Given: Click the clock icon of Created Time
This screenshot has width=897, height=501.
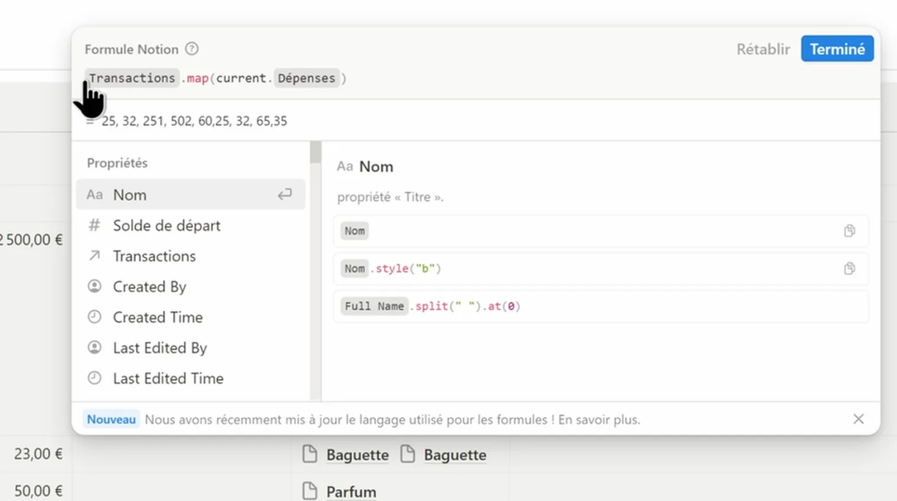Looking at the screenshot, I should pos(94,317).
